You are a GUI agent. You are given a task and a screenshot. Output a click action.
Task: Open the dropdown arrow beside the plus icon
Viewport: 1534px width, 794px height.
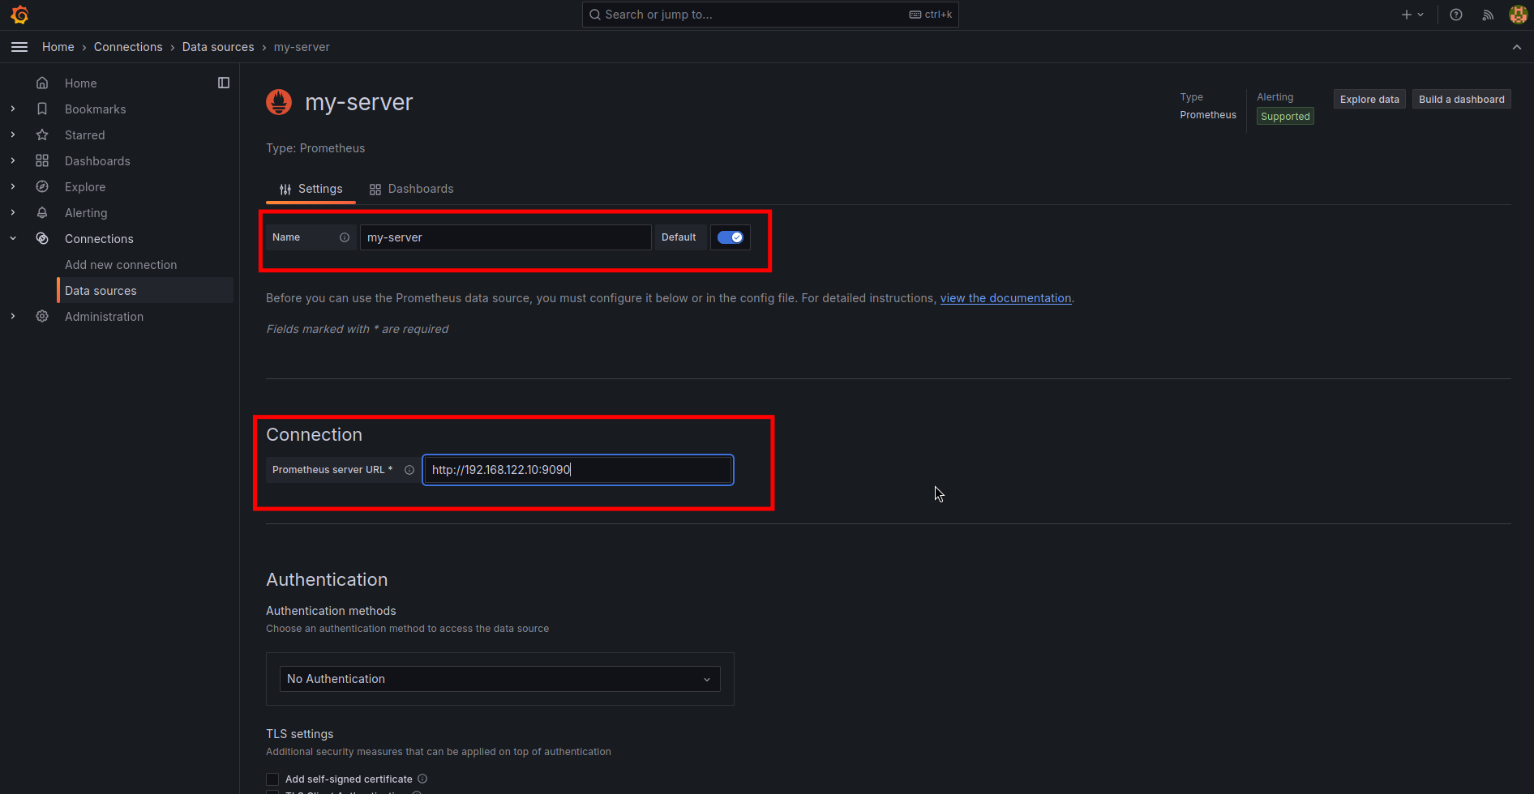point(1420,15)
